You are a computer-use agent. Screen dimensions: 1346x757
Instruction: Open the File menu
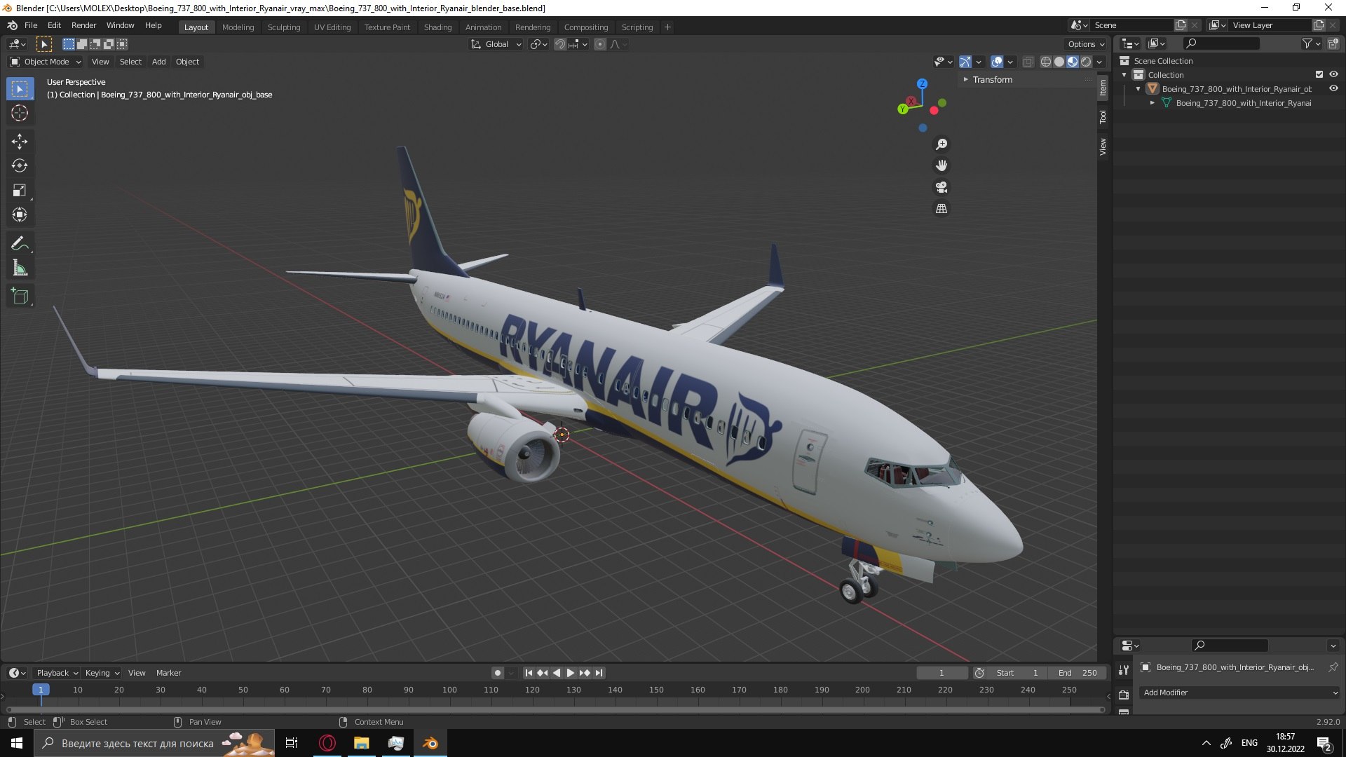(31, 25)
